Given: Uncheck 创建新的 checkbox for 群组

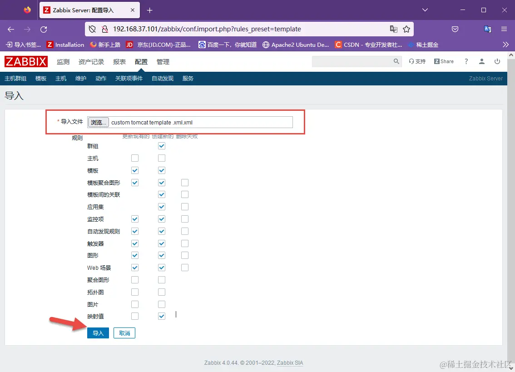Looking at the screenshot, I should [x=161, y=146].
